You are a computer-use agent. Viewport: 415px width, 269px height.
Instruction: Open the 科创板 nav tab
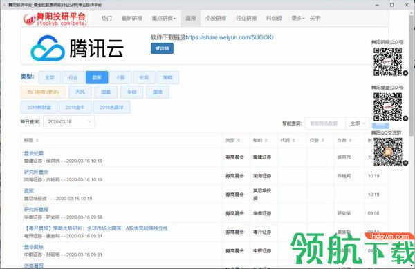click(x=274, y=18)
